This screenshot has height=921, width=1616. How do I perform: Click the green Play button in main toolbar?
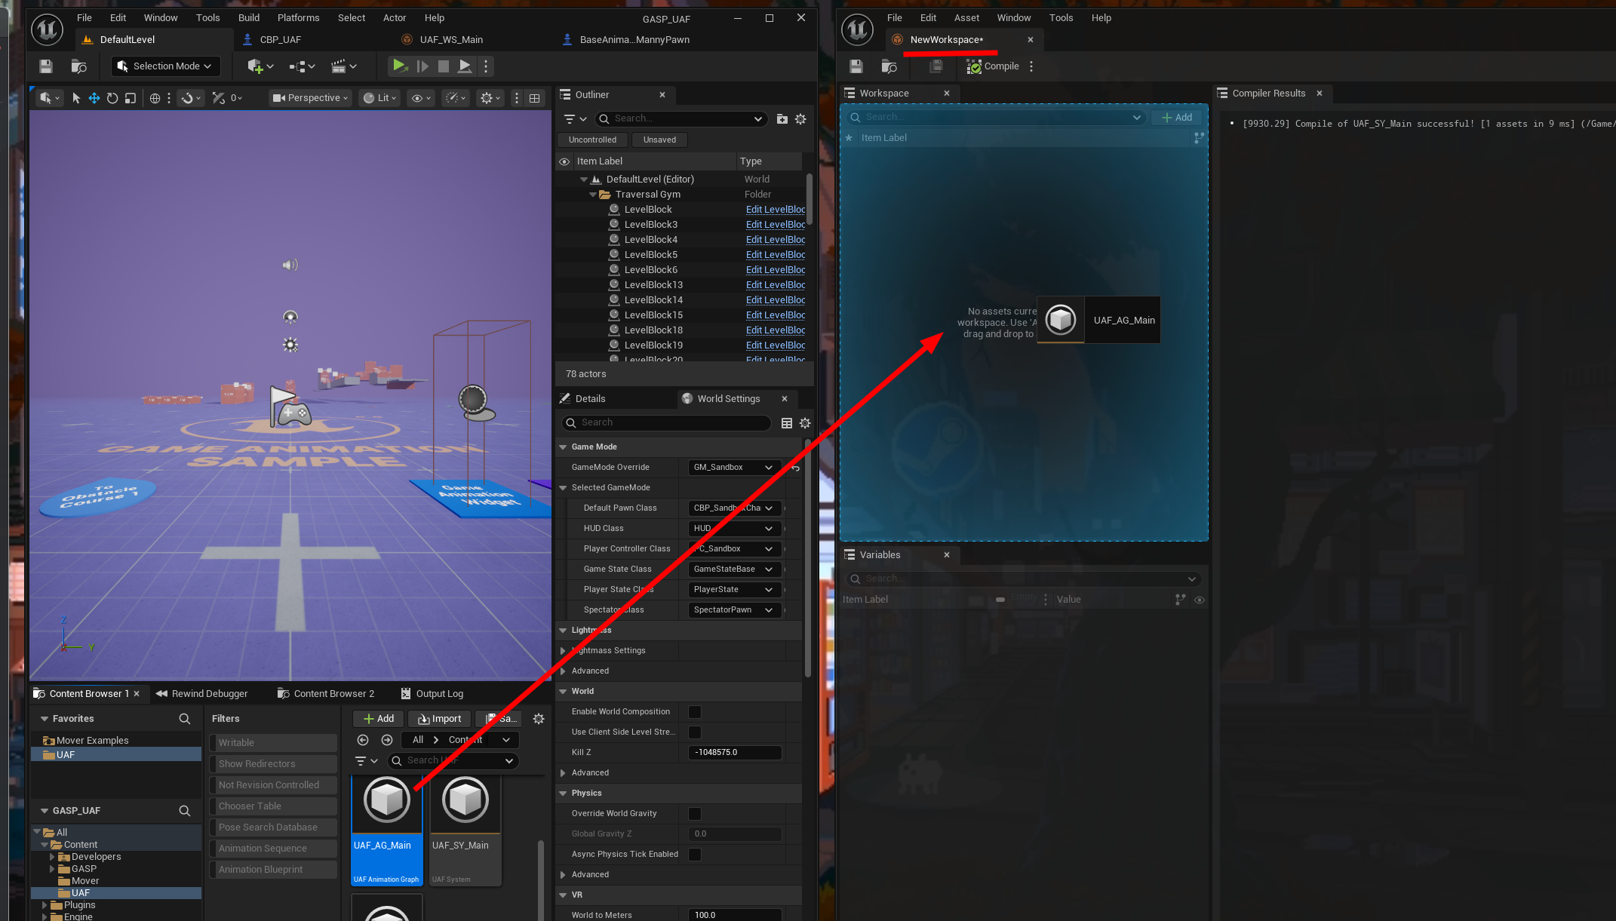pos(399,66)
